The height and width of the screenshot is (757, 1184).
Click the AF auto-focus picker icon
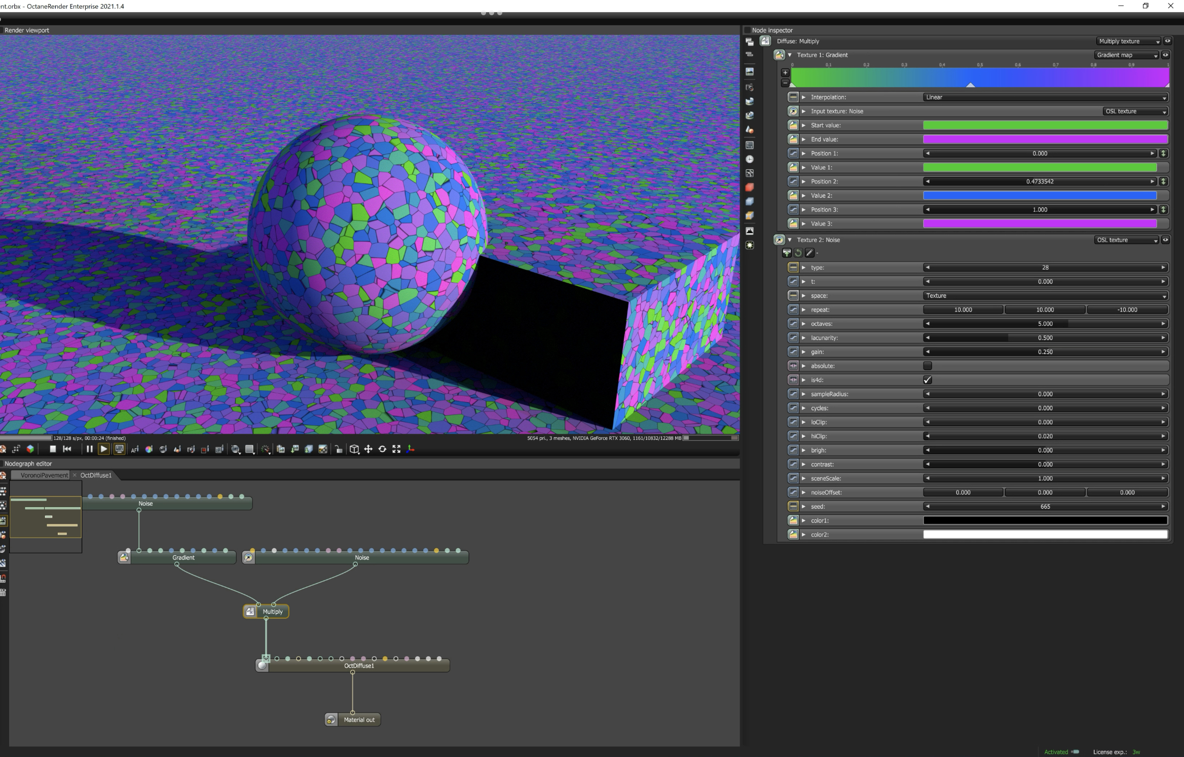(135, 449)
